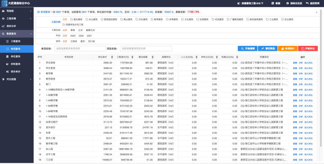Filter 年份 by 2023
The image size is (324, 164).
(73, 36)
